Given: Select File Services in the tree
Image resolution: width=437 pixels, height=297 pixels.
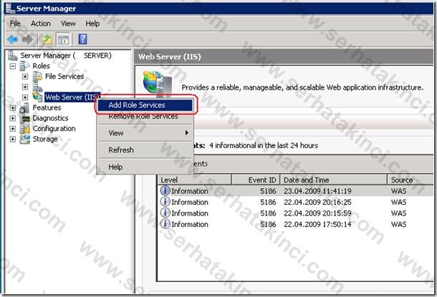Looking at the screenshot, I should point(64,77).
